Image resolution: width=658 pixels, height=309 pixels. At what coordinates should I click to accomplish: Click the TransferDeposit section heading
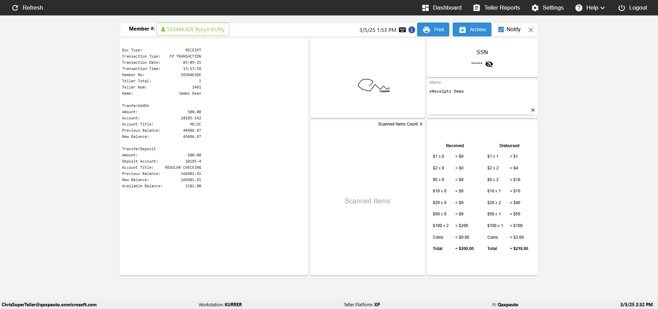tap(139, 149)
